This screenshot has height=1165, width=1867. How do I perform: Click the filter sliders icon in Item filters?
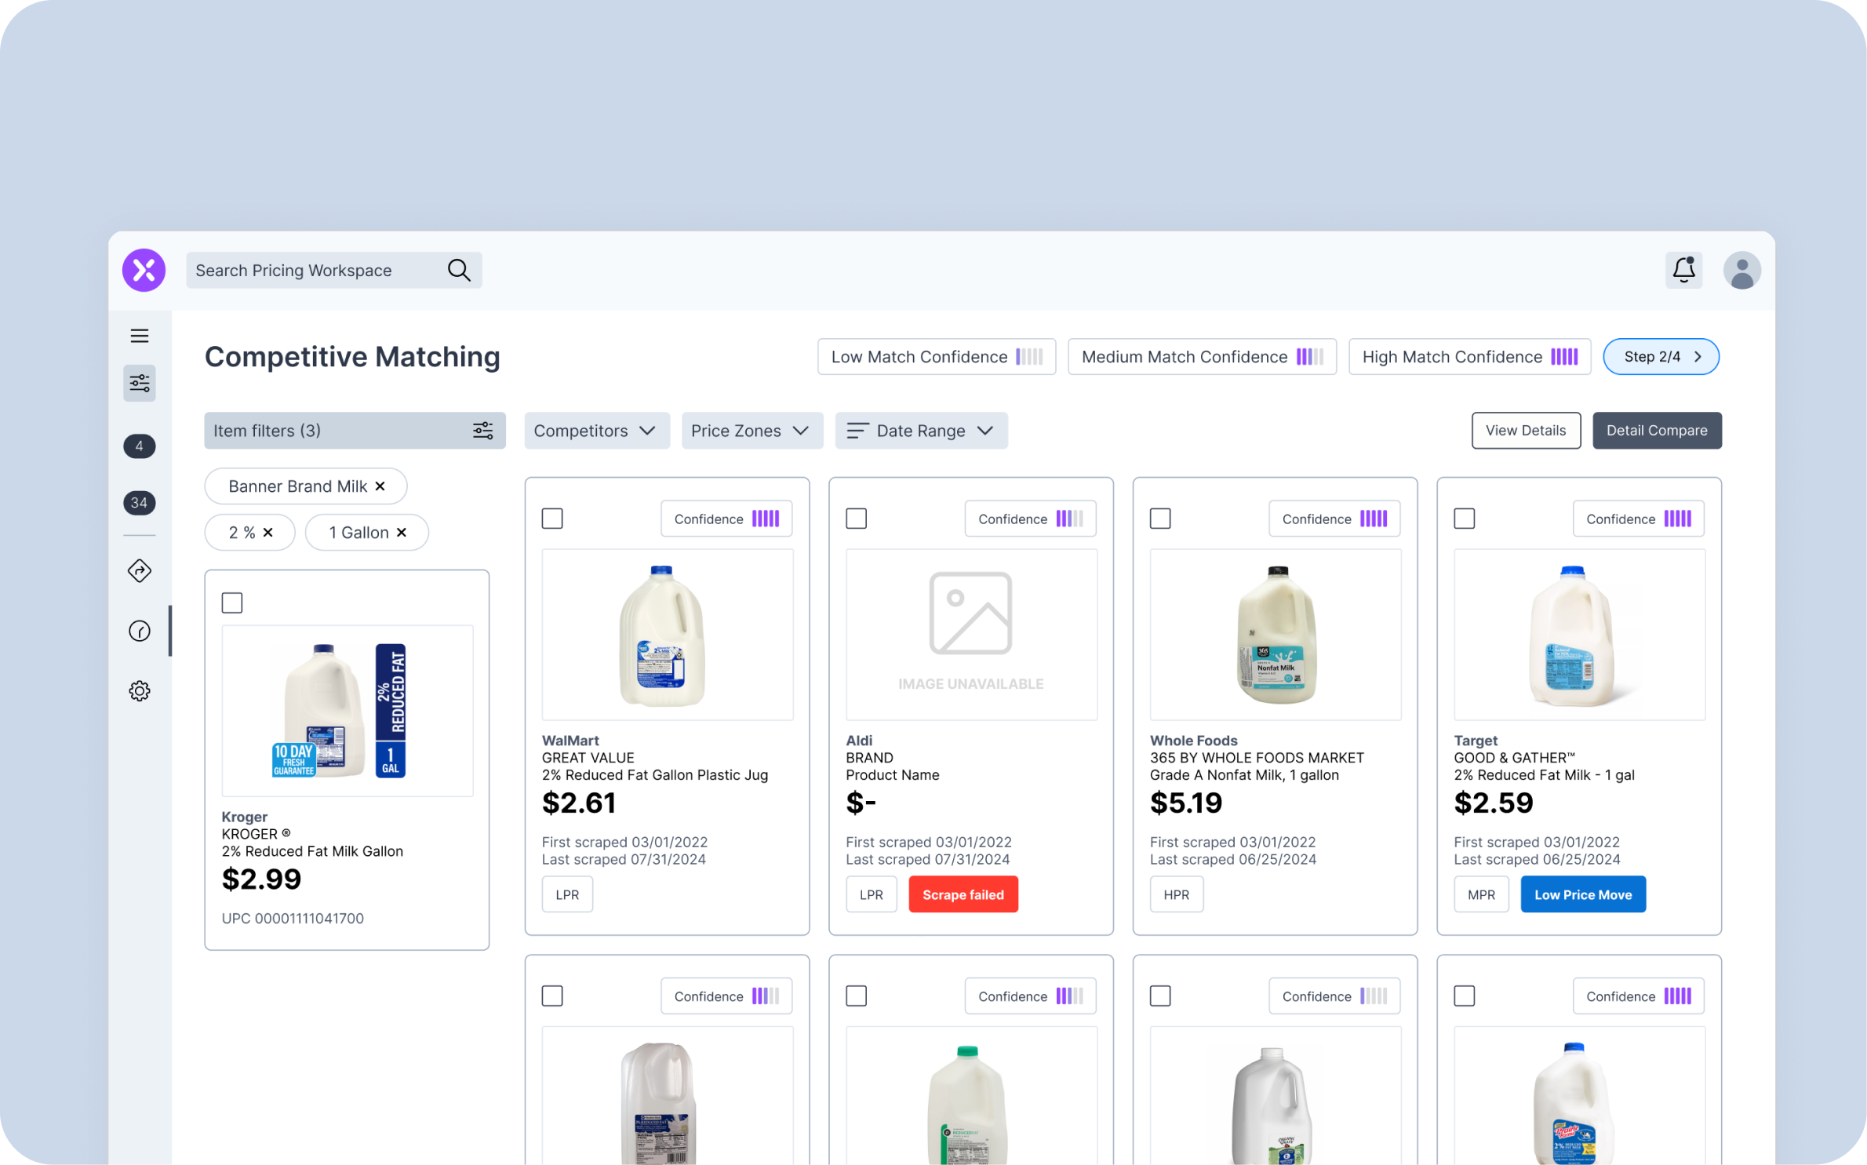click(483, 431)
